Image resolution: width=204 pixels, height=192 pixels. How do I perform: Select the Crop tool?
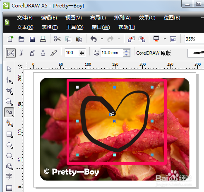10,91
